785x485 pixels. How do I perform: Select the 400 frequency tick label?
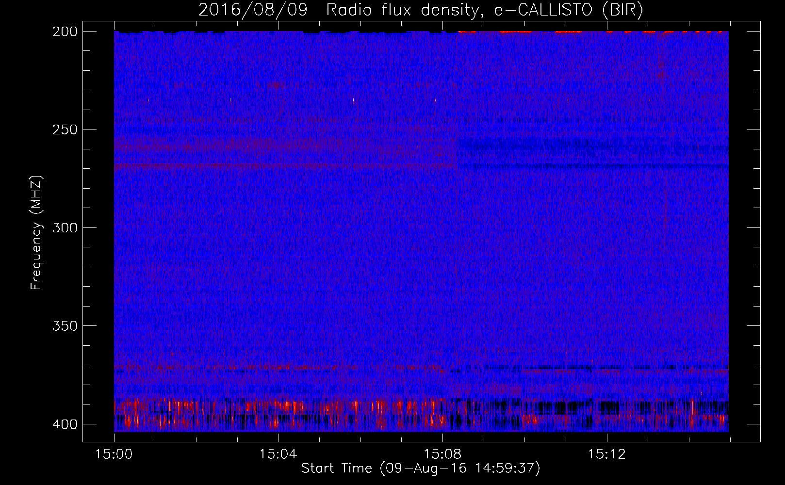65,424
